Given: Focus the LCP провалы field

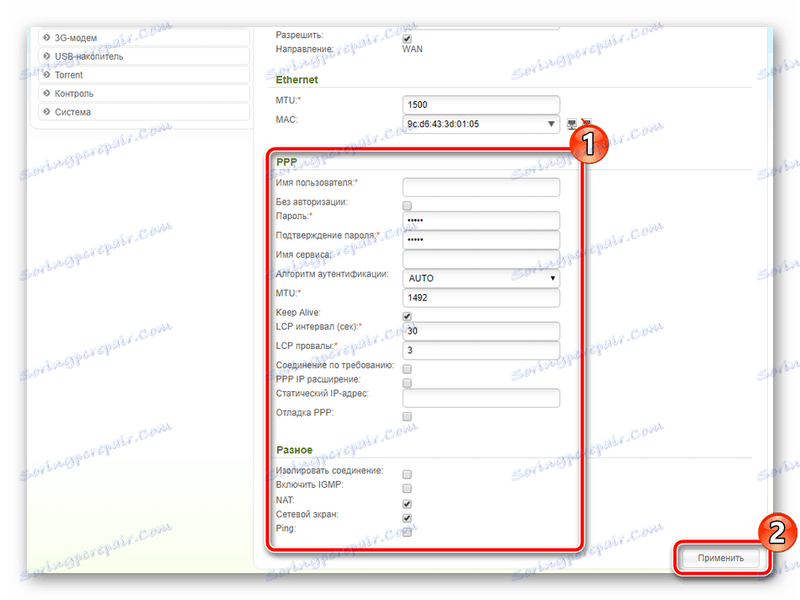Looking at the screenshot, I should pyautogui.click(x=481, y=351).
